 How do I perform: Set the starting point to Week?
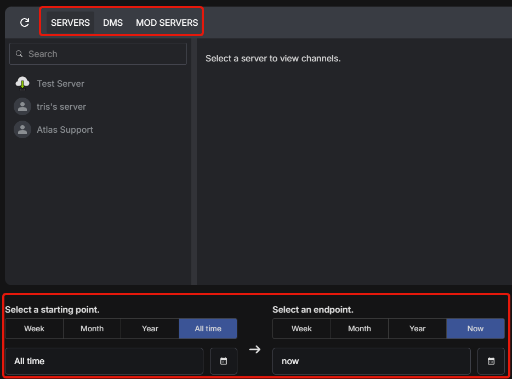click(x=34, y=329)
